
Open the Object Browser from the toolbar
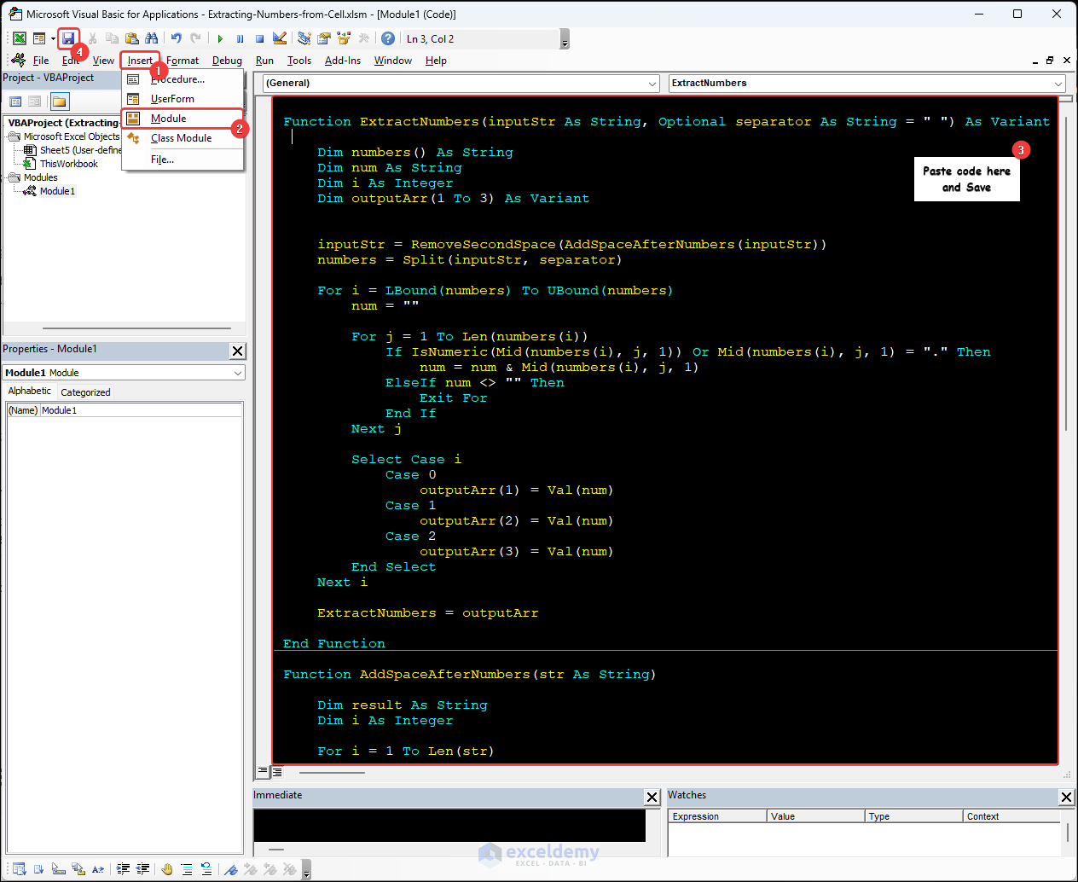tap(344, 38)
